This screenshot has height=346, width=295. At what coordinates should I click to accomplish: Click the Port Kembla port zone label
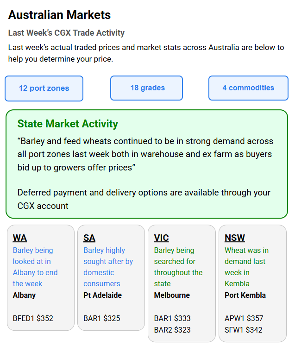[245, 295]
